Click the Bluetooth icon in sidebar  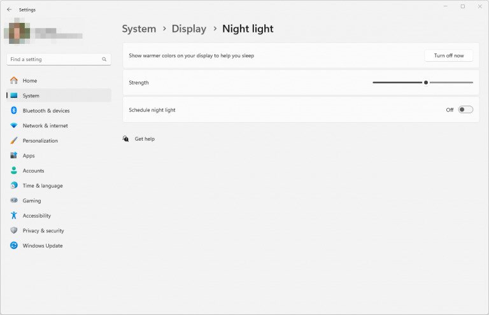pos(14,110)
